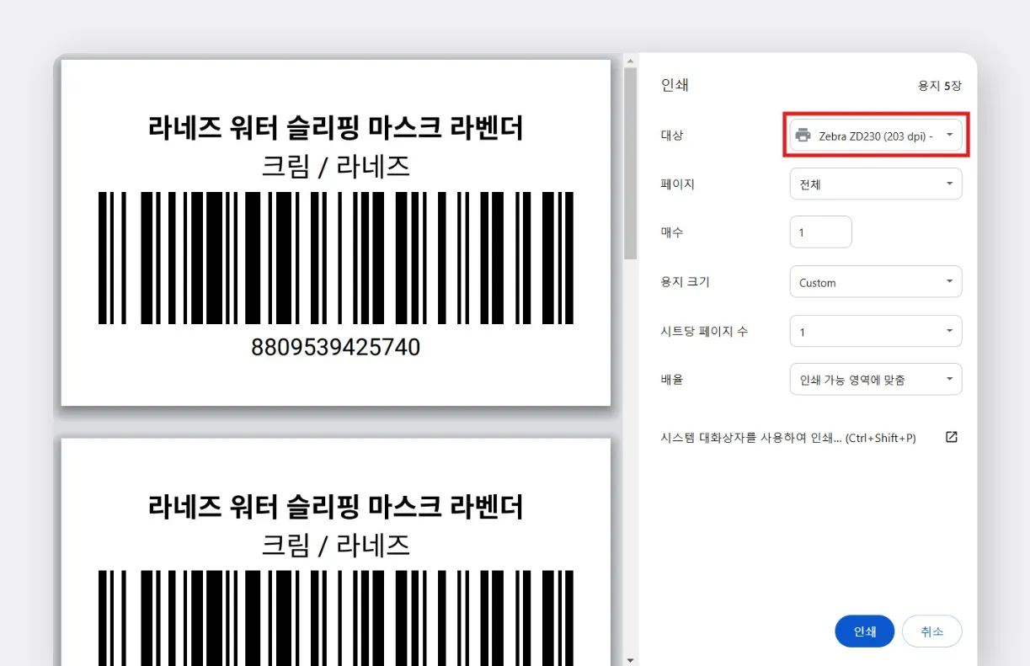Screen dimensions: 1030x666
Task: Open the 용지 크기 Custom dropdown
Action: [x=876, y=282]
